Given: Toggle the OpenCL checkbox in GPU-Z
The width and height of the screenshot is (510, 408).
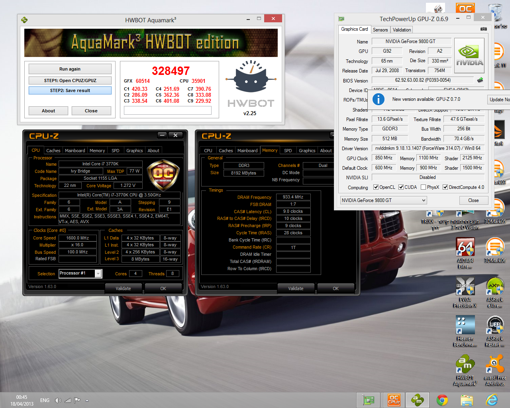Looking at the screenshot, I should pos(376,187).
